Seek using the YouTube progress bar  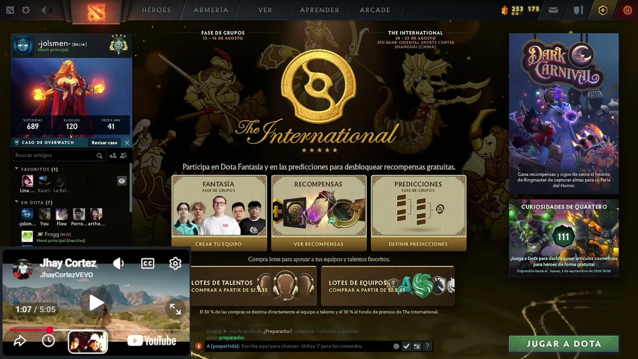(96, 330)
